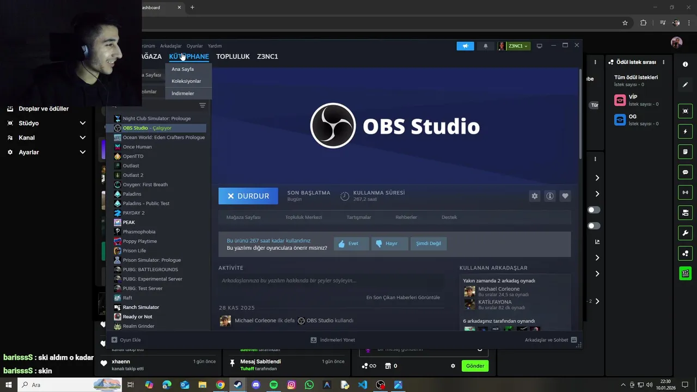The width and height of the screenshot is (697, 392).
Task: Select Ana Sayfa in Kütüphane dropdown
Action: pos(182,69)
